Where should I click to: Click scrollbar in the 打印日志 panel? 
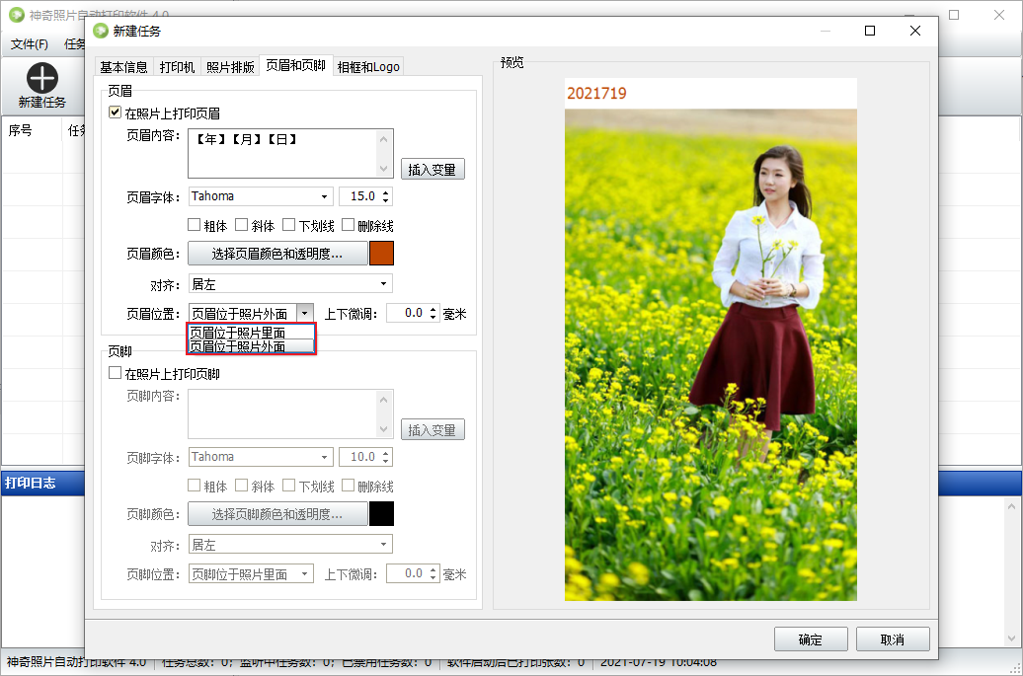(x=1011, y=571)
